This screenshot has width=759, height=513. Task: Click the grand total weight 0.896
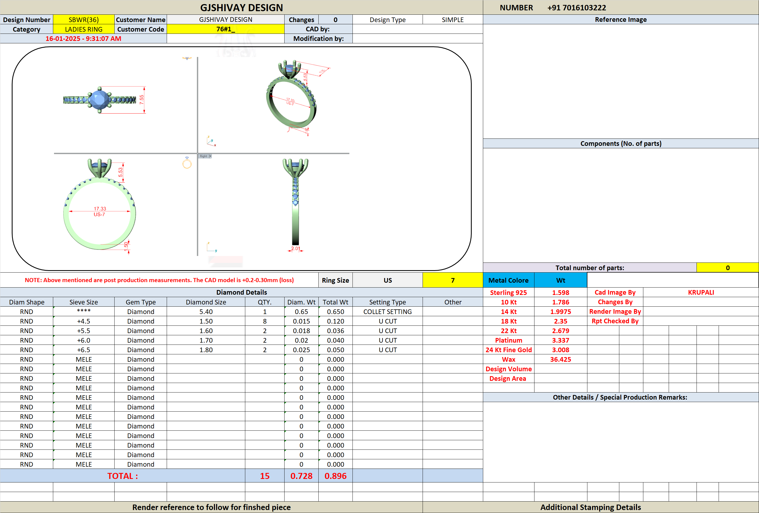click(335, 476)
